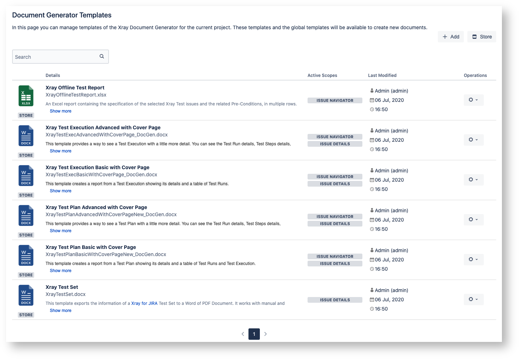The image size is (519, 359).
Task: Show more for Test Plan Advanced description
Action: tap(61, 231)
